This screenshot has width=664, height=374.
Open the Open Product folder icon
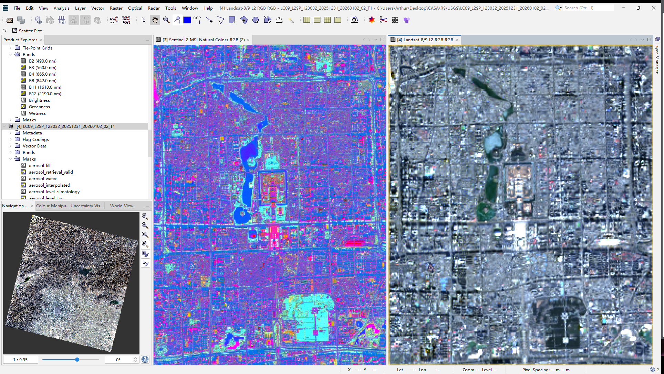pos(9,20)
